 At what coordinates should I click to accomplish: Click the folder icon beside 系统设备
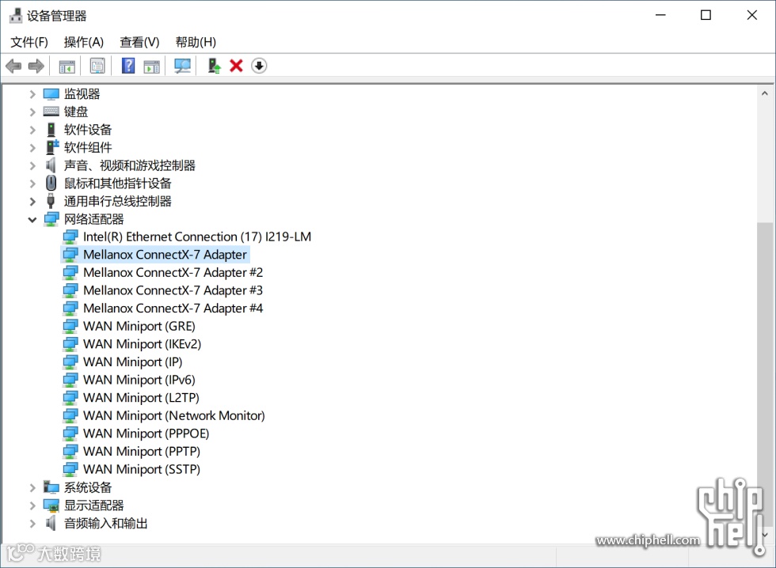coord(51,487)
